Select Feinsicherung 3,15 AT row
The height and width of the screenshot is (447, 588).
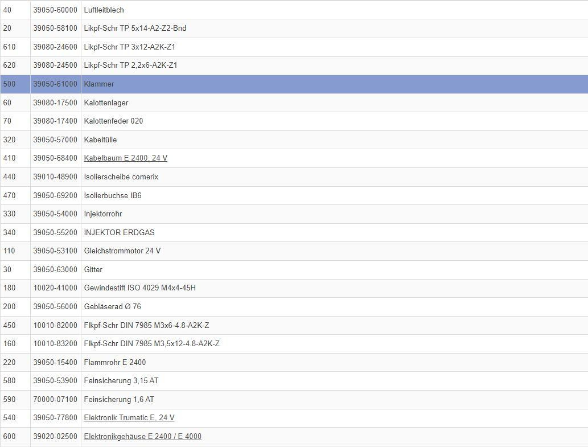tap(121, 381)
